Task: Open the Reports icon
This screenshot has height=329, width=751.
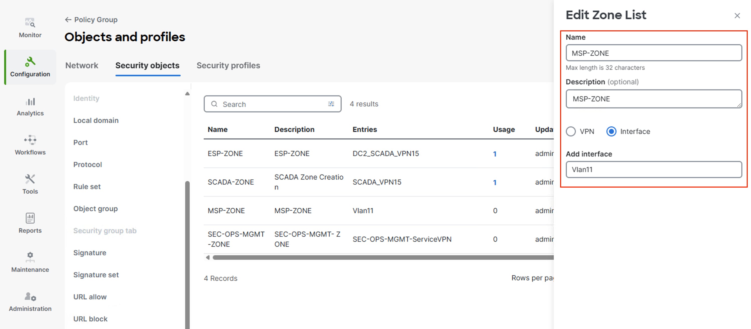Action: tap(30, 218)
